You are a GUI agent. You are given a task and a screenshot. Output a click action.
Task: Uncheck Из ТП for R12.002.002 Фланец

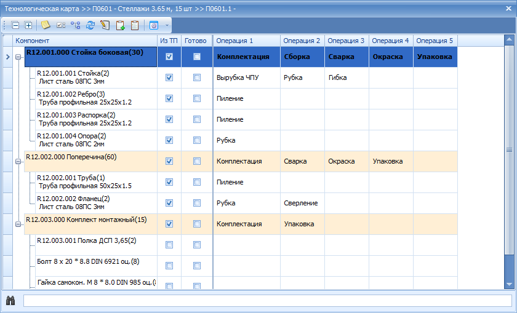[x=169, y=203]
